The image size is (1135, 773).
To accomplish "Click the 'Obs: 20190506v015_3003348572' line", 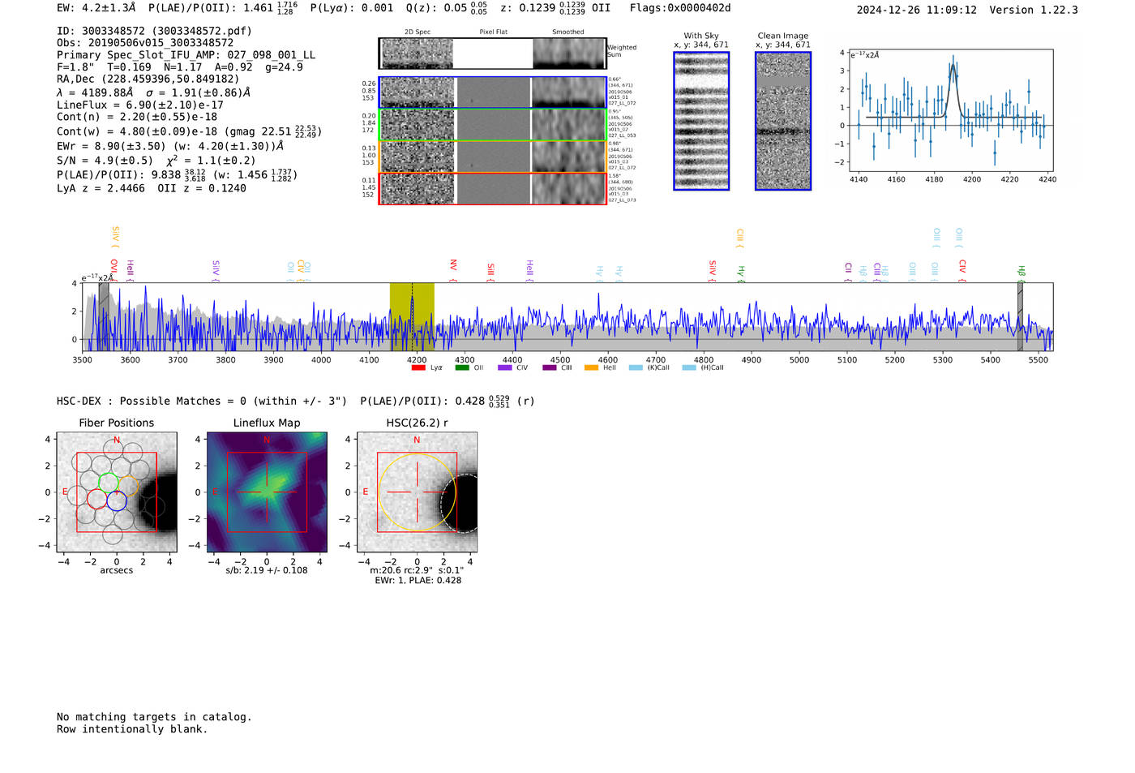I will (x=145, y=43).
